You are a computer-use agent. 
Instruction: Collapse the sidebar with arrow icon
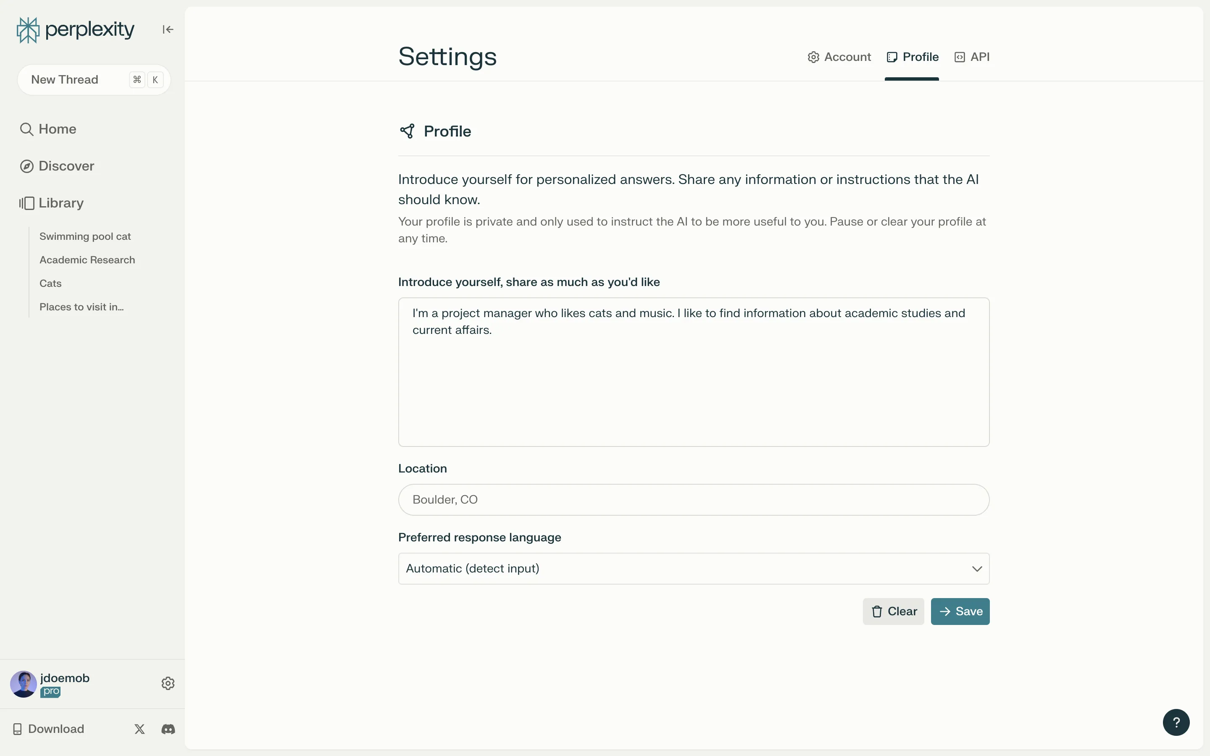(x=168, y=29)
